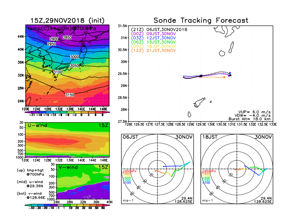Click the "18JST" hodograph title
Screen dimensions: 291x224
pyautogui.click(x=210, y=137)
